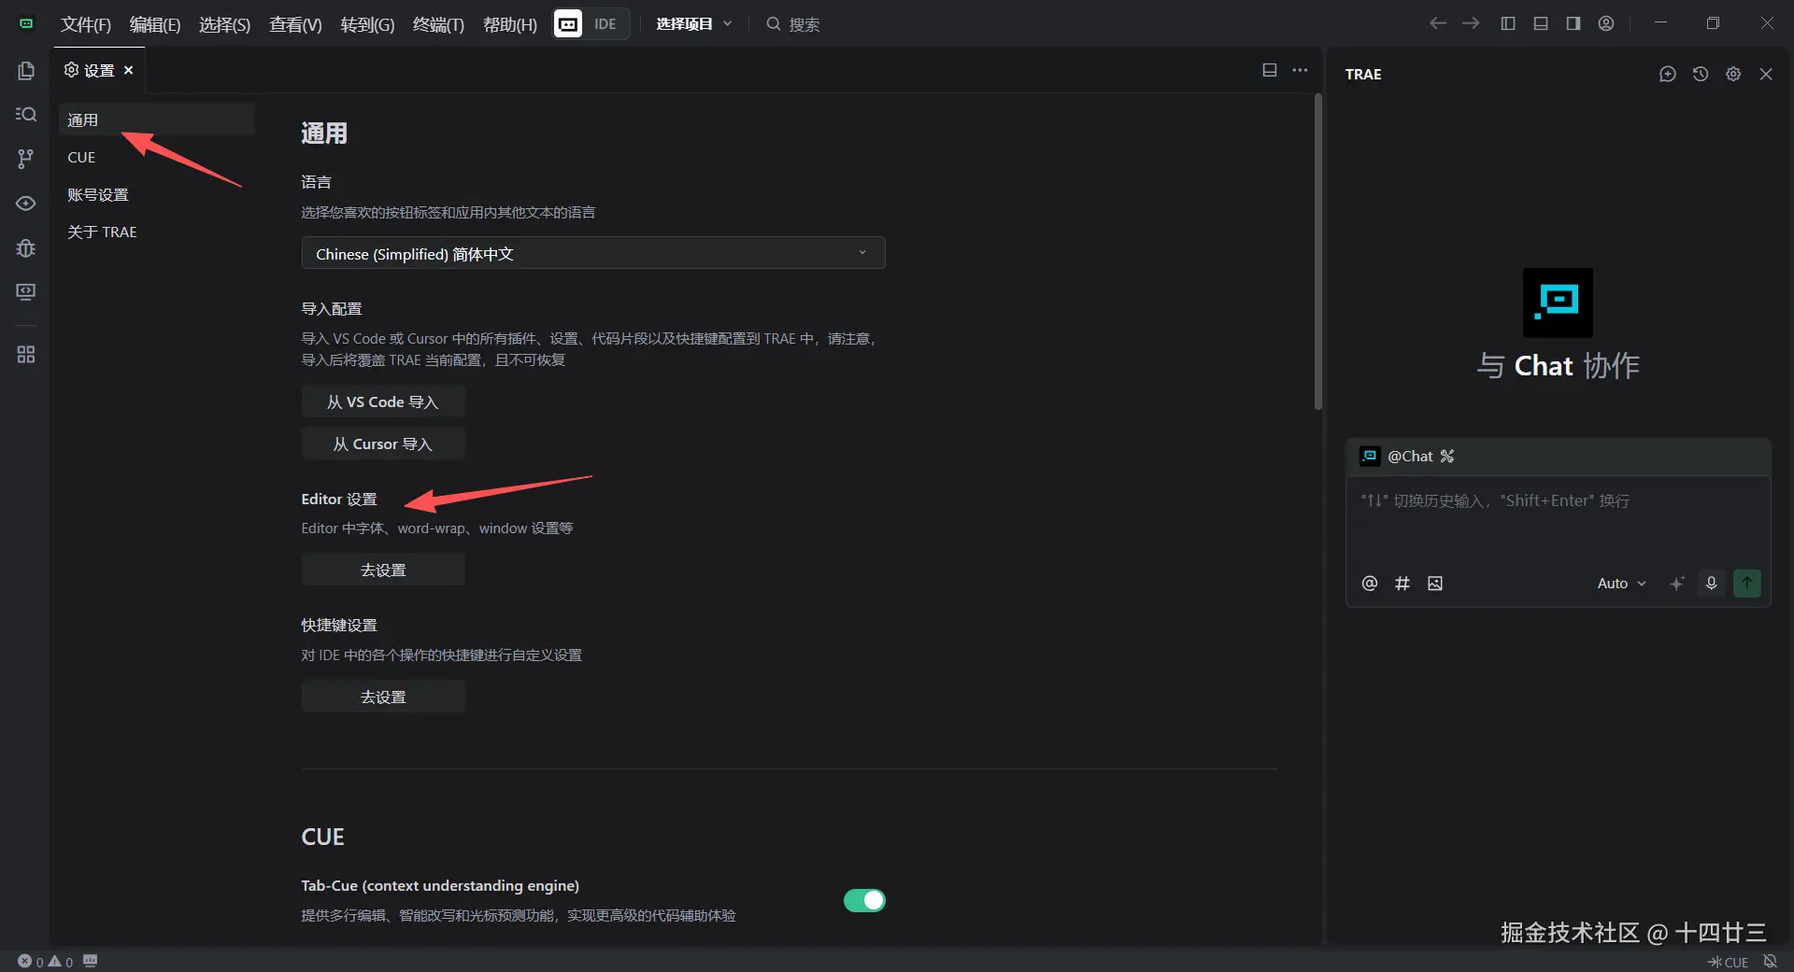Viewport: 1794px width, 972px height.
Task: Open the Run and Debug bug icon
Action: (x=26, y=248)
